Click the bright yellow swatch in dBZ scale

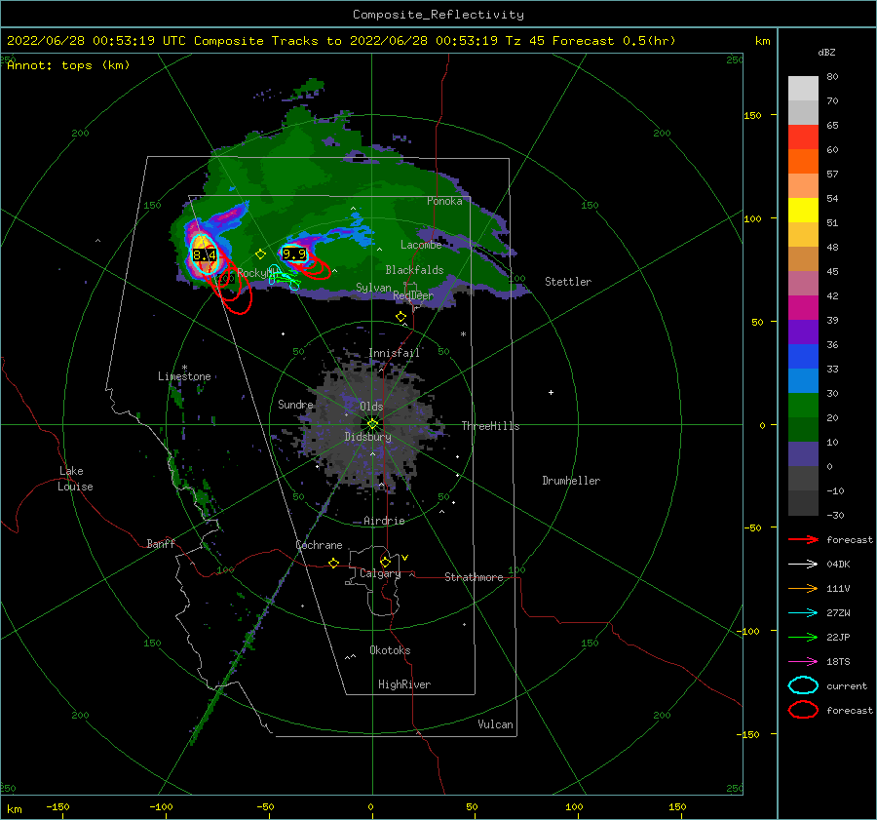tap(803, 210)
